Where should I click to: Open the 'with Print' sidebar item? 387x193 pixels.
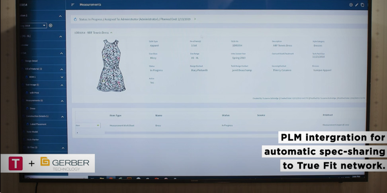point(34,93)
